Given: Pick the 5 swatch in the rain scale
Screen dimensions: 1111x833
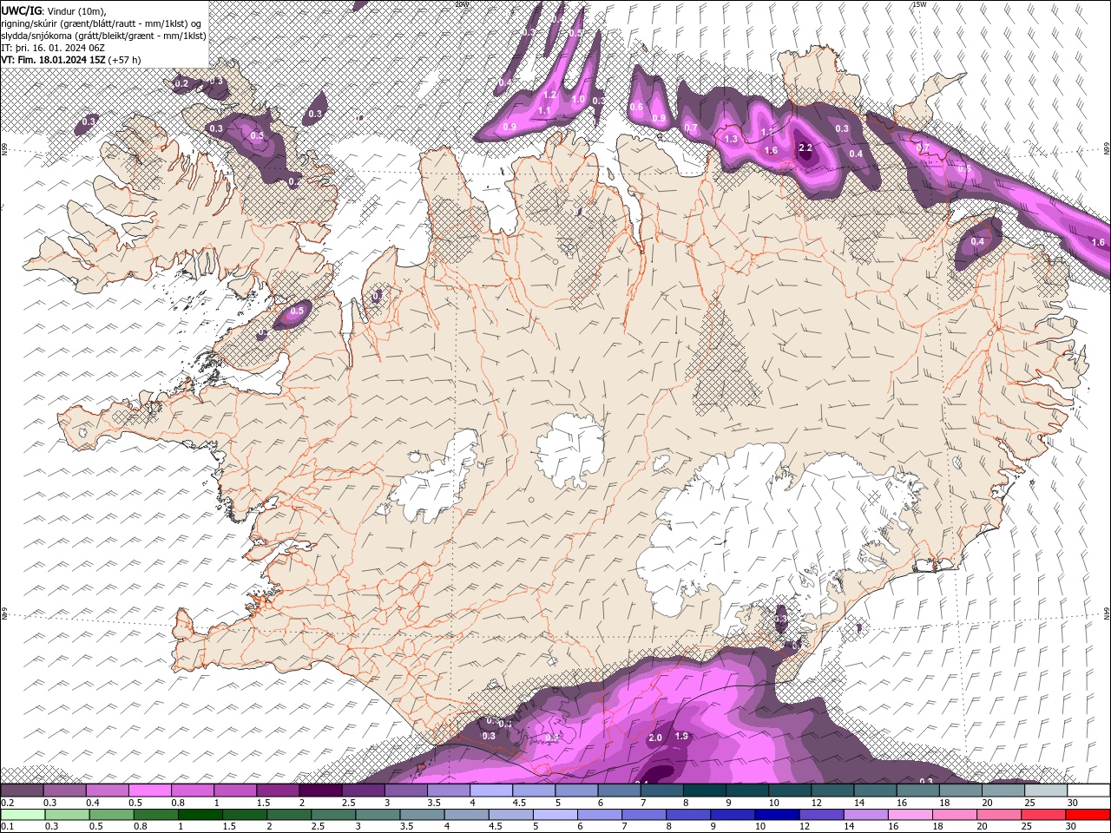Looking at the screenshot, I should [555, 815].
